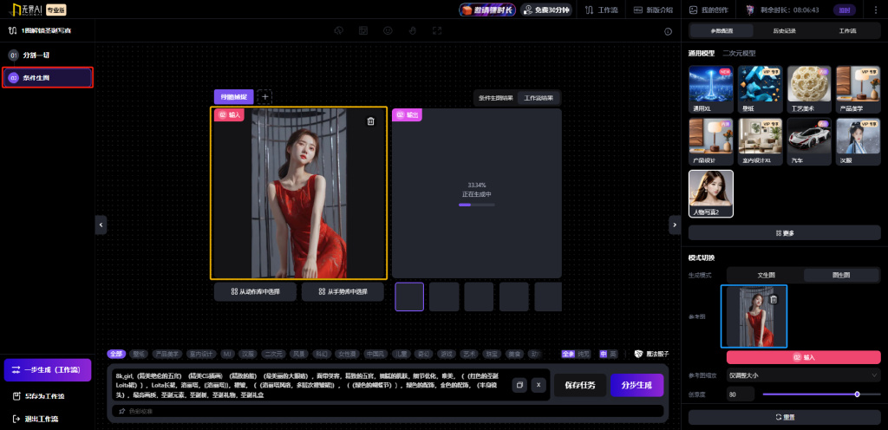Open the 二次元模型 model tab
Screen dimensions: 888x430
[x=739, y=53]
